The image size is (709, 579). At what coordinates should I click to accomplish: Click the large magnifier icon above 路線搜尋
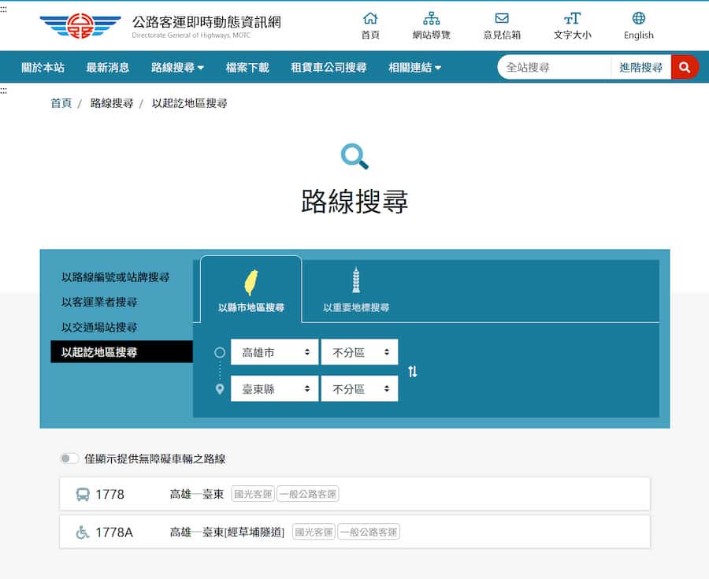pos(354,157)
